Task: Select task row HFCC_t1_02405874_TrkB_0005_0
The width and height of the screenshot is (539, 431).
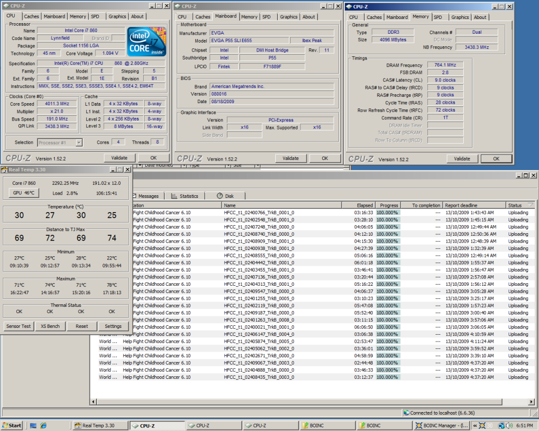Action: [x=313, y=342]
